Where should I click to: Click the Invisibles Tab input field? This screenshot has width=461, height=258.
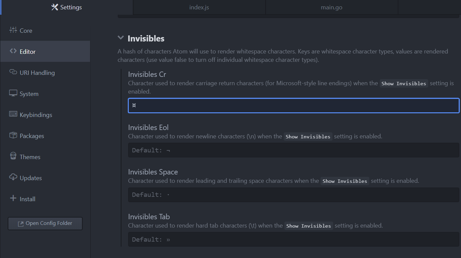click(x=294, y=239)
